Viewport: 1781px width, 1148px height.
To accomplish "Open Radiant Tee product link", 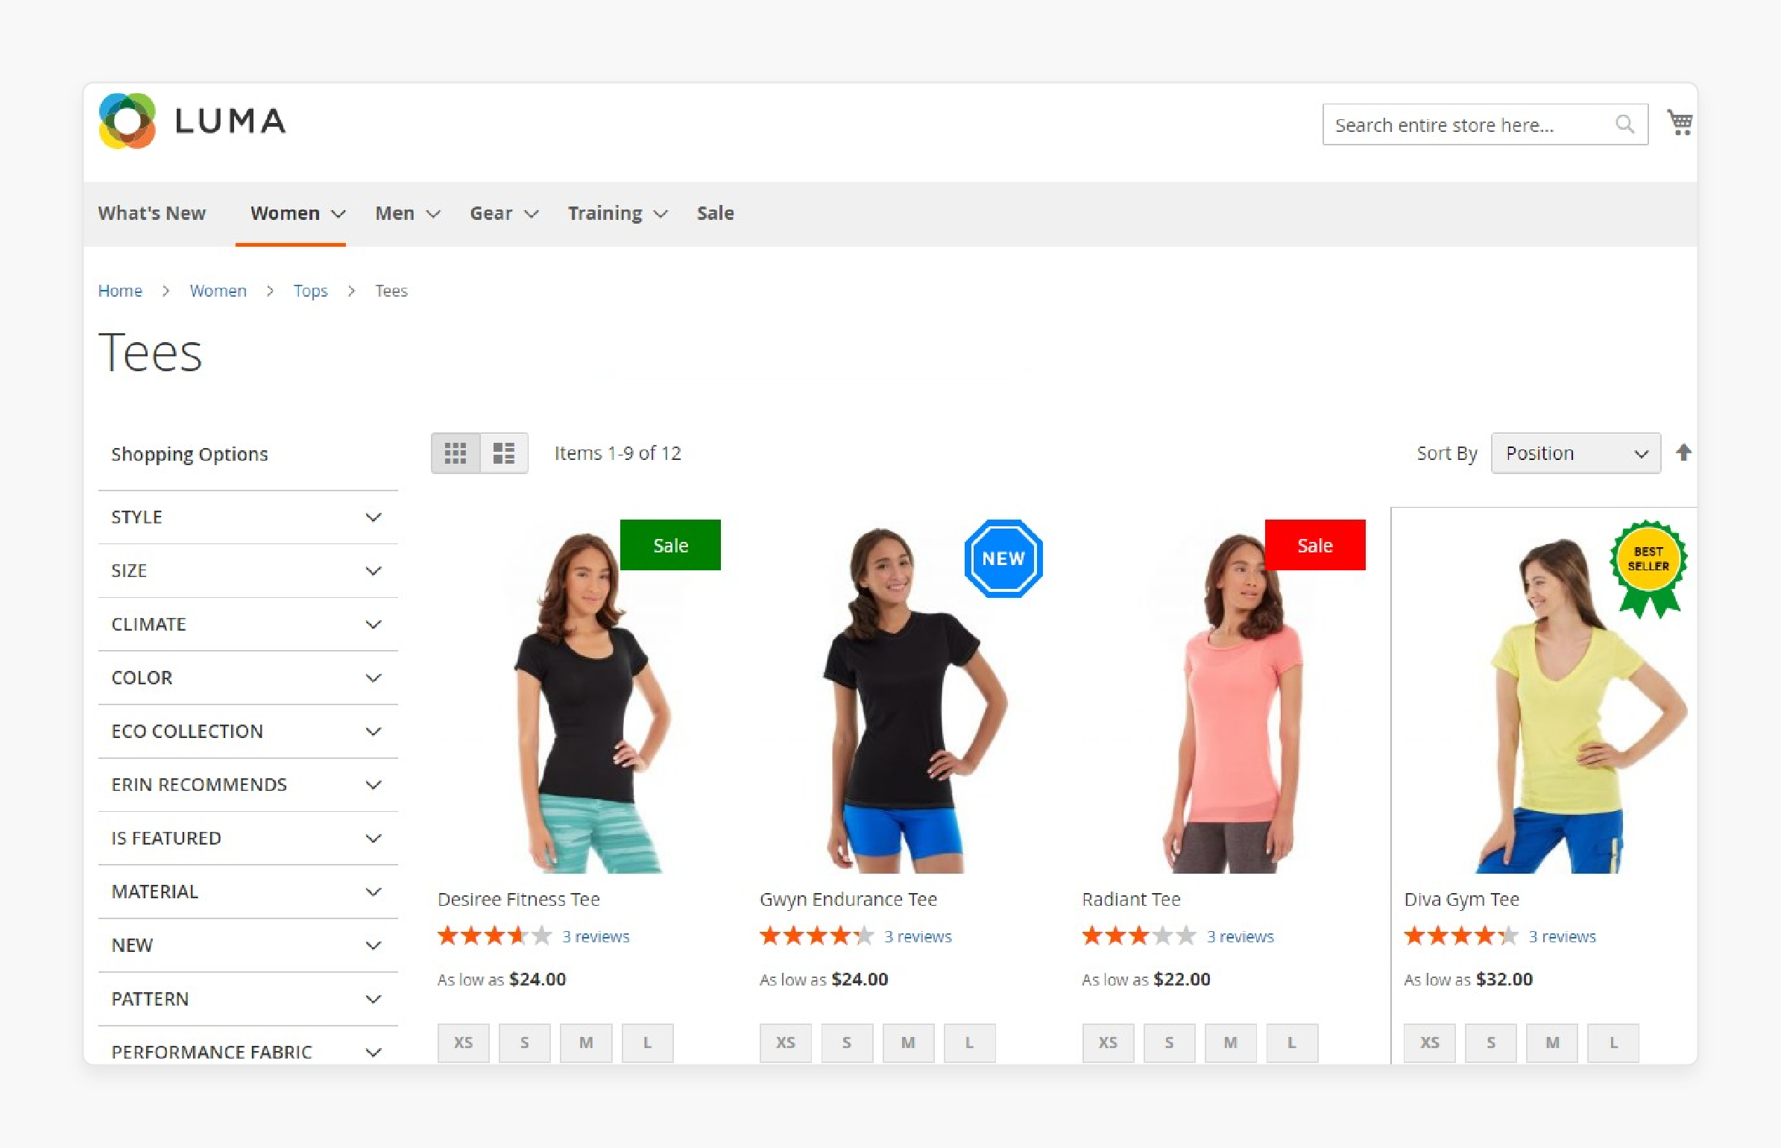I will tap(1131, 899).
